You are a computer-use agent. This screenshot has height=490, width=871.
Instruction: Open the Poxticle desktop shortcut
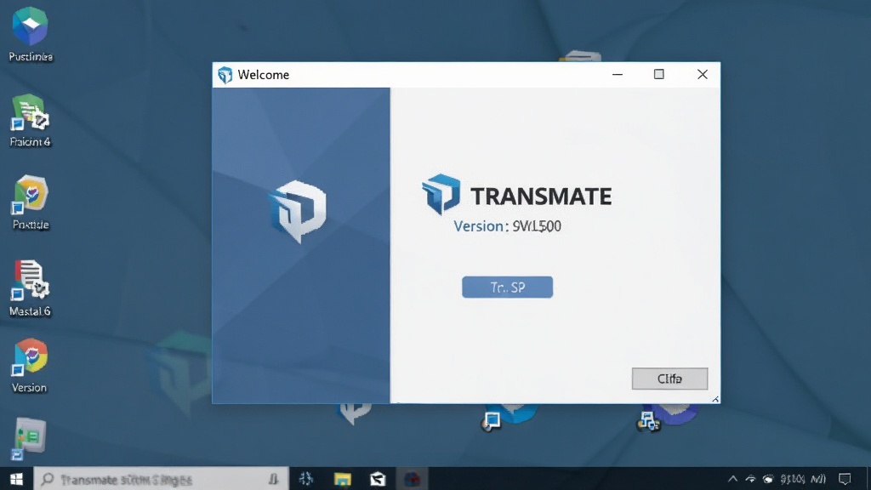30,202
